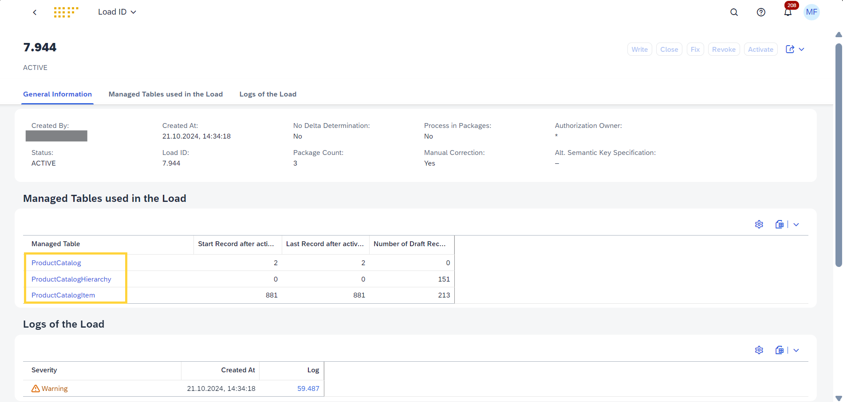Open the ProductCatalogHierarchy link
This screenshot has width=843, height=402.
pos(71,279)
